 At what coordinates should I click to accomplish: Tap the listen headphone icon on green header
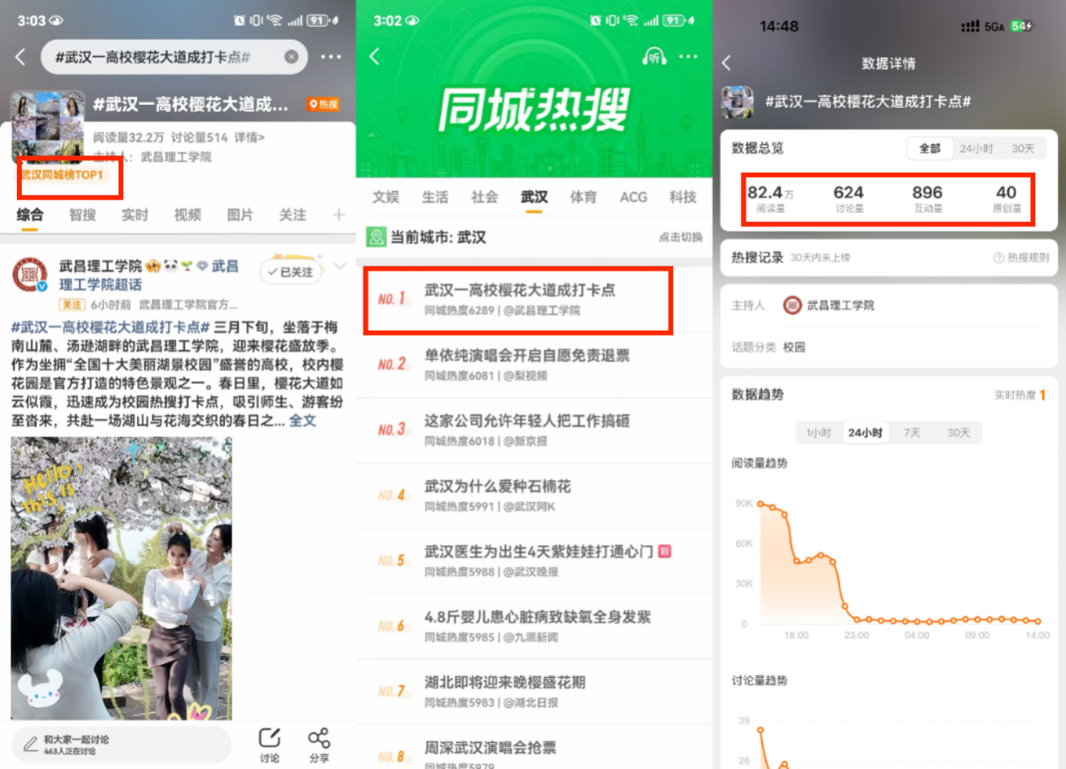pyautogui.click(x=654, y=56)
